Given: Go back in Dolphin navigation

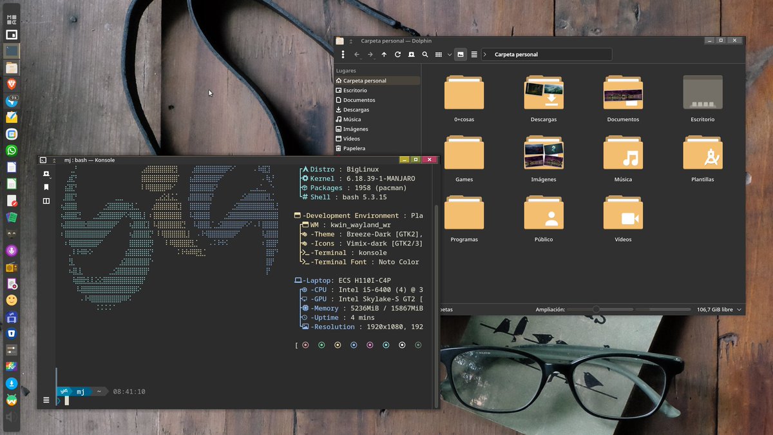Looking at the screenshot, I should pos(357,55).
